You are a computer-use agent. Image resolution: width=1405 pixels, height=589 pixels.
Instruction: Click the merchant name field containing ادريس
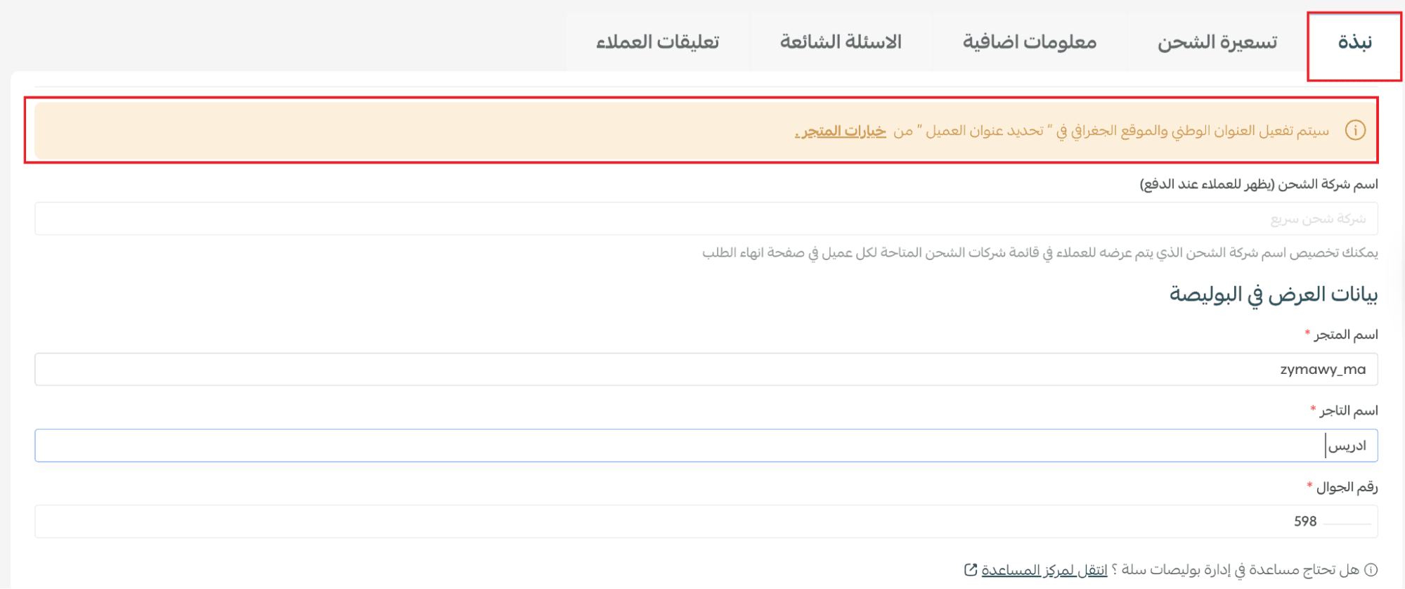[x=706, y=446]
